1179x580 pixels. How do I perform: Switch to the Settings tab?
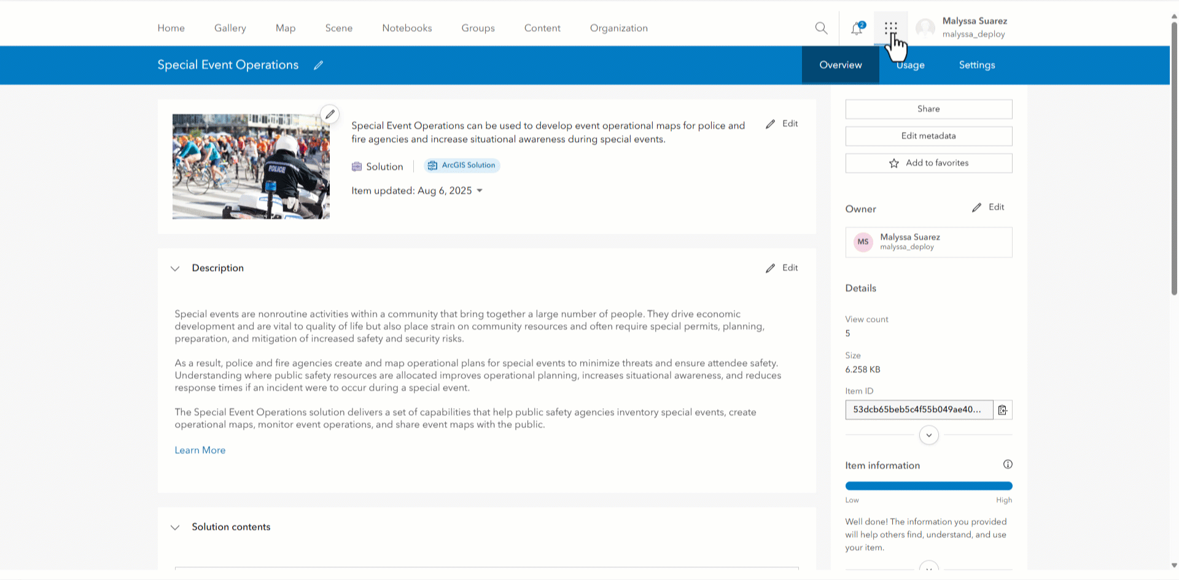(977, 65)
